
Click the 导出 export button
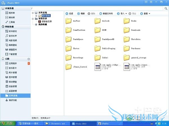[132, 14]
